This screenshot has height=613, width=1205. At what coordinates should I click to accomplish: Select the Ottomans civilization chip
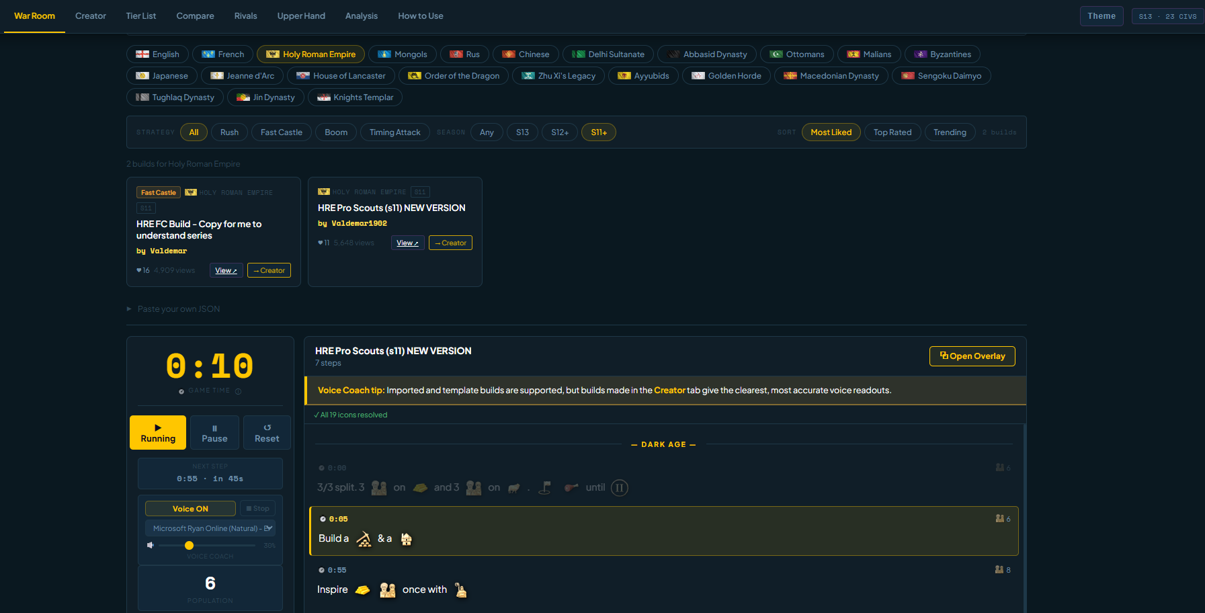point(796,54)
